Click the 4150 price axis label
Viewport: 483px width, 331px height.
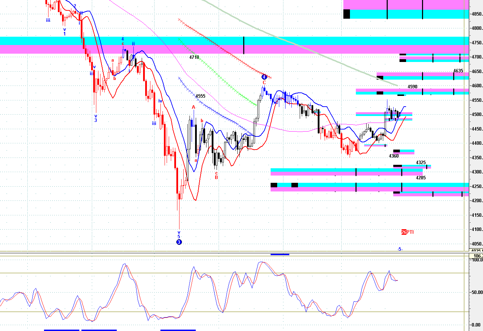point(477,215)
